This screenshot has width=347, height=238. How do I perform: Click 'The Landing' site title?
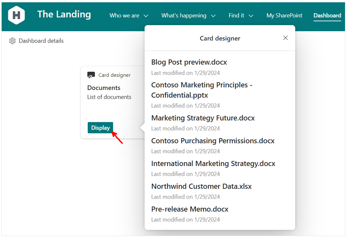pos(64,15)
